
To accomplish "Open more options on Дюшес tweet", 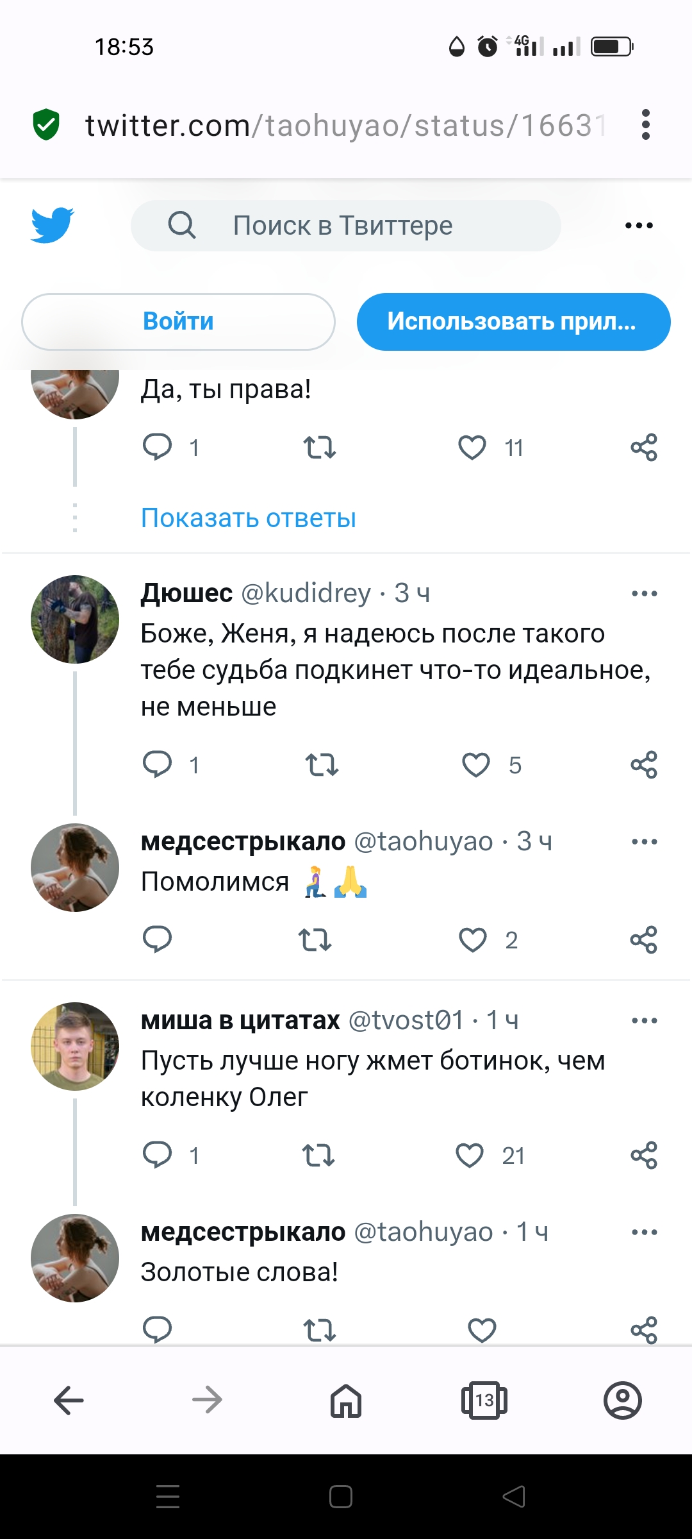I will (644, 594).
